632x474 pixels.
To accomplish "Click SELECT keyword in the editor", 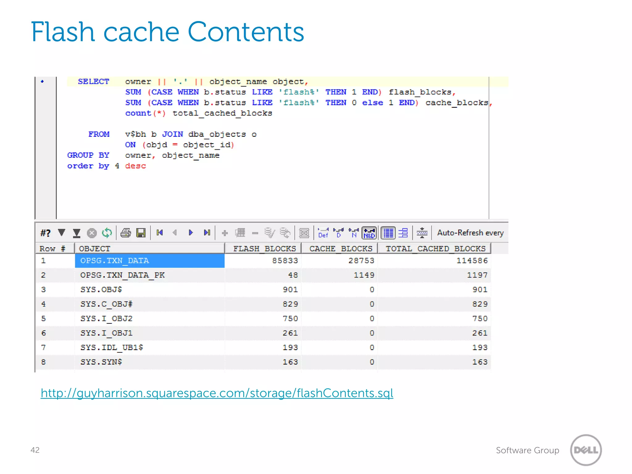I will (94, 81).
